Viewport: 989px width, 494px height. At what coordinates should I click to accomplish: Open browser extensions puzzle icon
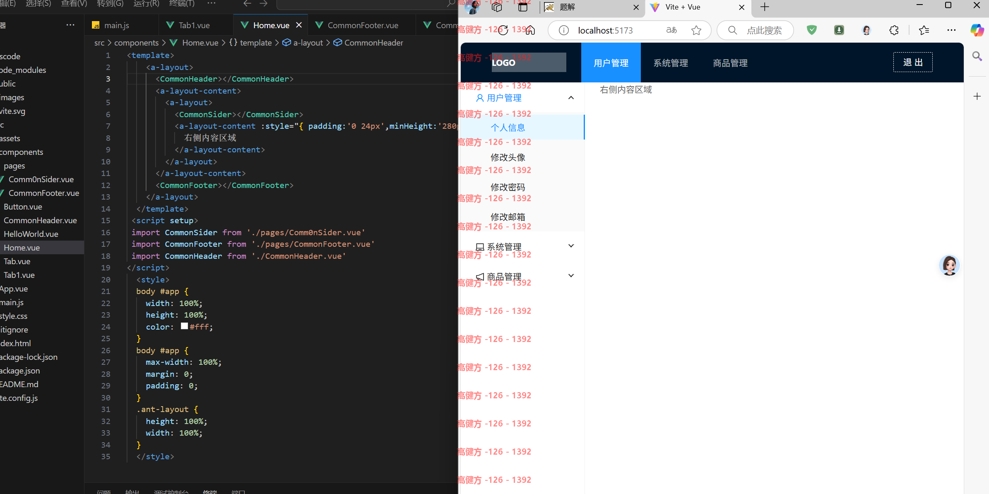click(894, 30)
